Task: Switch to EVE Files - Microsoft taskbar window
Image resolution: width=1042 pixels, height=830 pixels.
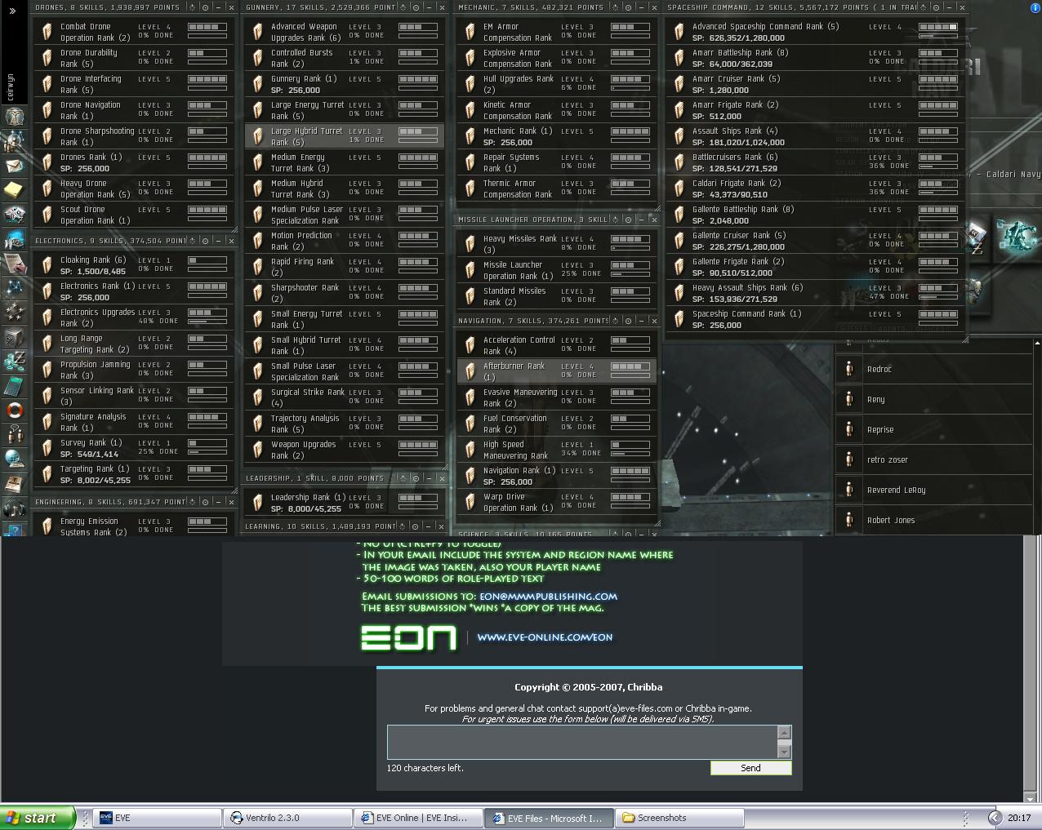Action: tap(550, 818)
